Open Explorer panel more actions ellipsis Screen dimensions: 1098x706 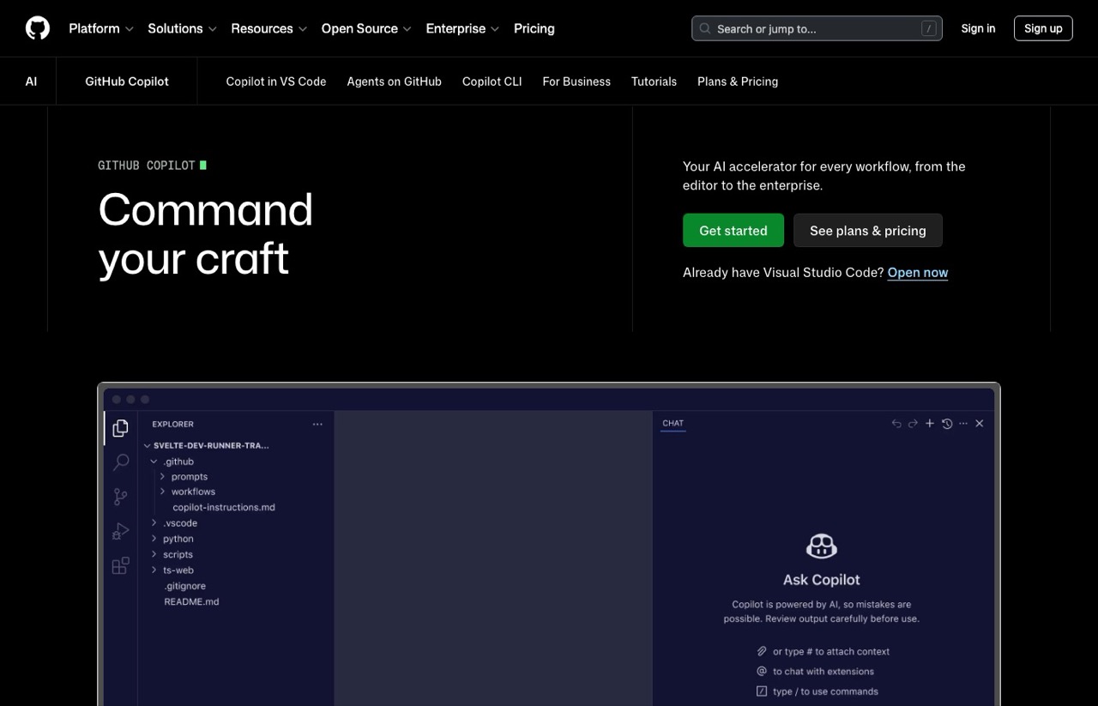317,424
